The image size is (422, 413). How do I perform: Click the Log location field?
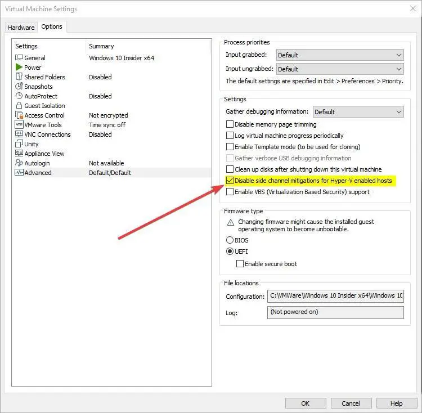(x=335, y=312)
